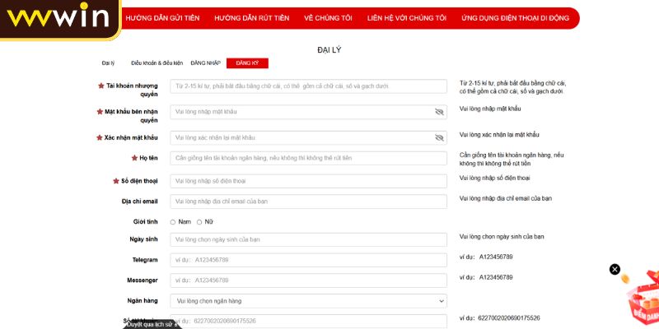Expand the Ngân hàng bank dropdown
Viewport: 659px width, 329px height.
click(x=309, y=301)
